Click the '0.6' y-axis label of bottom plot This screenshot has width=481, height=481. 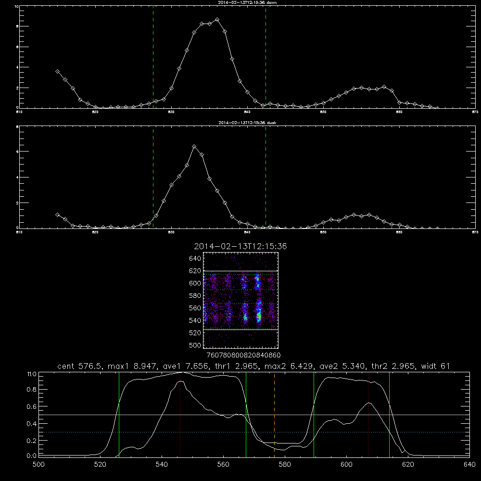32,406
